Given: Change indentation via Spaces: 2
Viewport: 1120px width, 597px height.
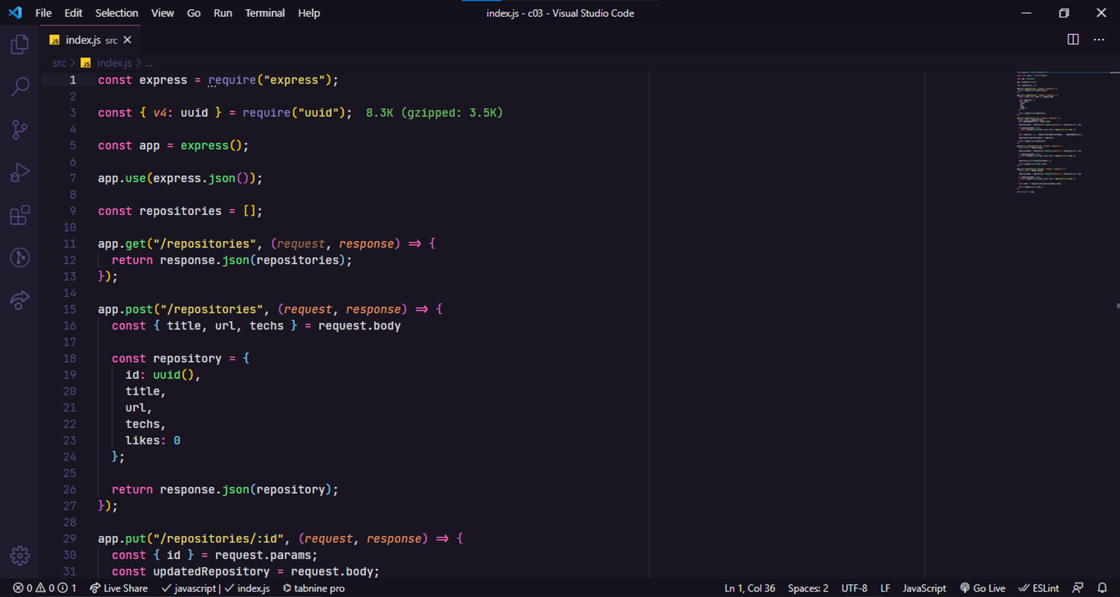Looking at the screenshot, I should point(807,588).
